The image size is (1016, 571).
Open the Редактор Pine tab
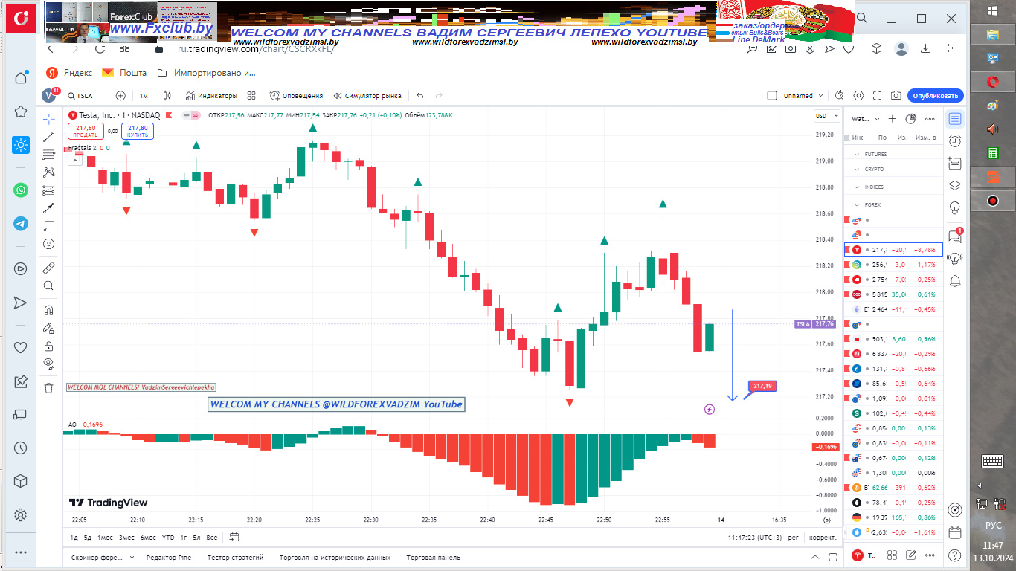point(169,557)
